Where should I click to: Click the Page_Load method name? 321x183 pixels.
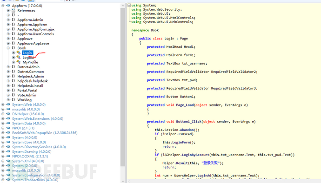[x=185, y=105]
